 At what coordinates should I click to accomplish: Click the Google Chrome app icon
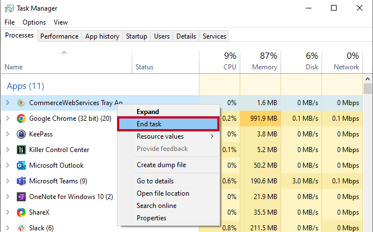(x=21, y=119)
